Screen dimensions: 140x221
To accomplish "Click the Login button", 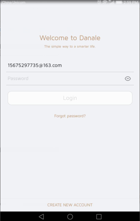I will (x=70, y=98).
